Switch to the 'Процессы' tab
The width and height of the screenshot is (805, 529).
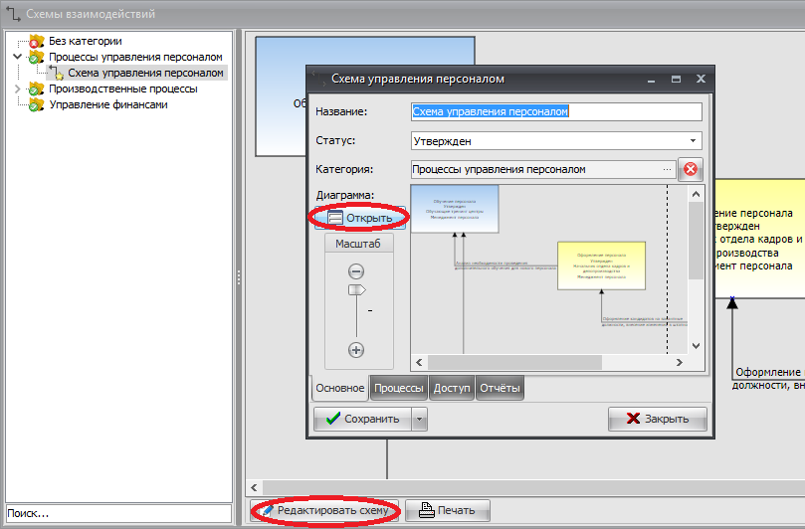398,388
